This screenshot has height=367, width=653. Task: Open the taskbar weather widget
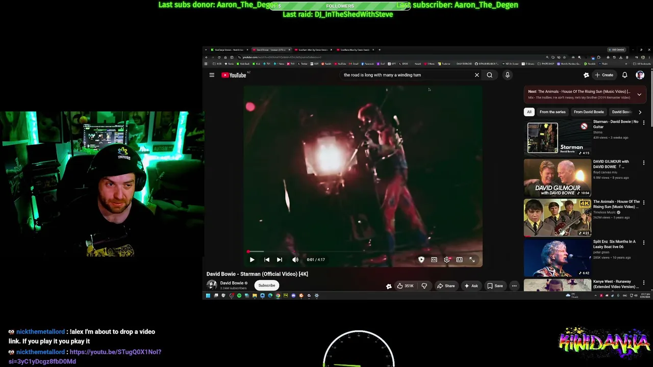(x=572, y=296)
